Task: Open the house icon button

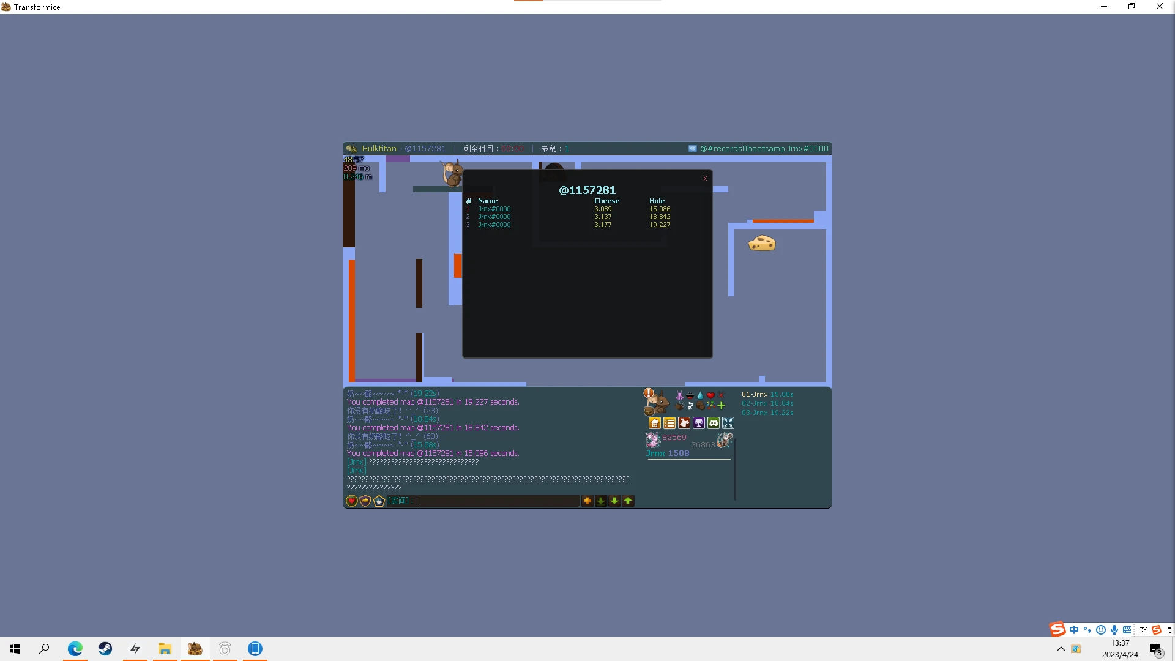Action: (655, 423)
